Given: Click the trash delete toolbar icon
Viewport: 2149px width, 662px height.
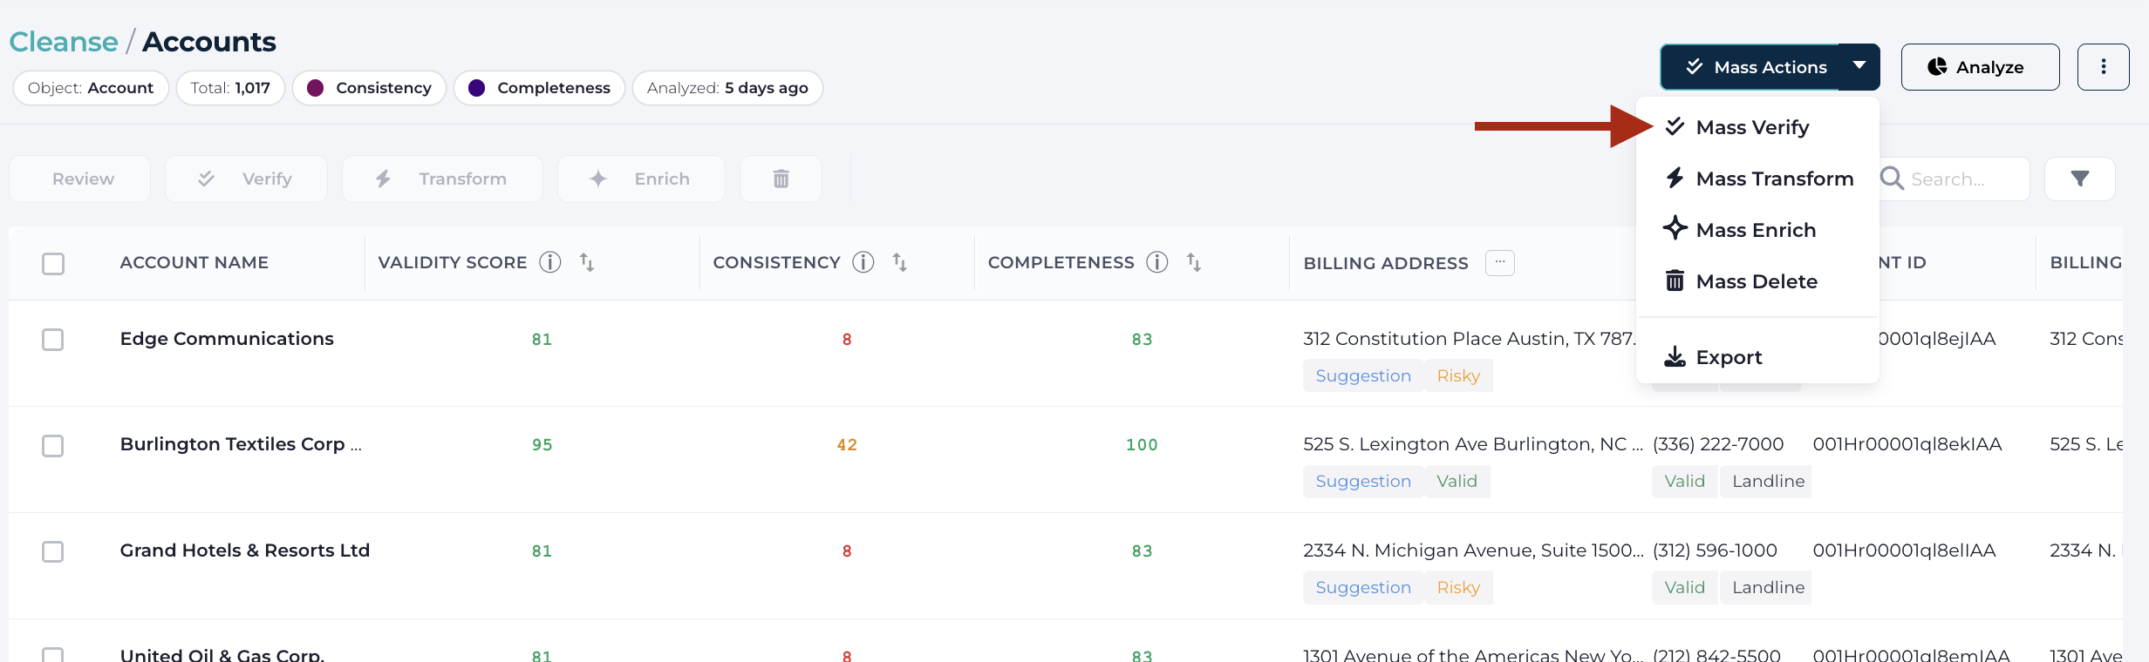Looking at the screenshot, I should click(781, 179).
